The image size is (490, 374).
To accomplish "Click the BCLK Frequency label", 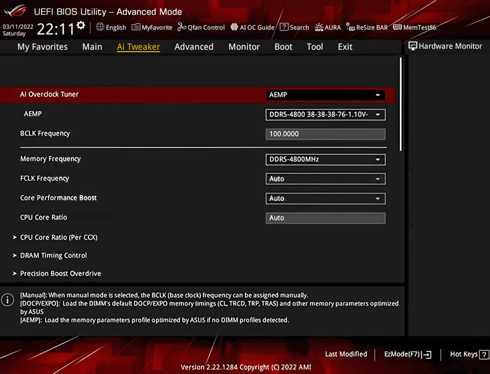I will 45,133.
